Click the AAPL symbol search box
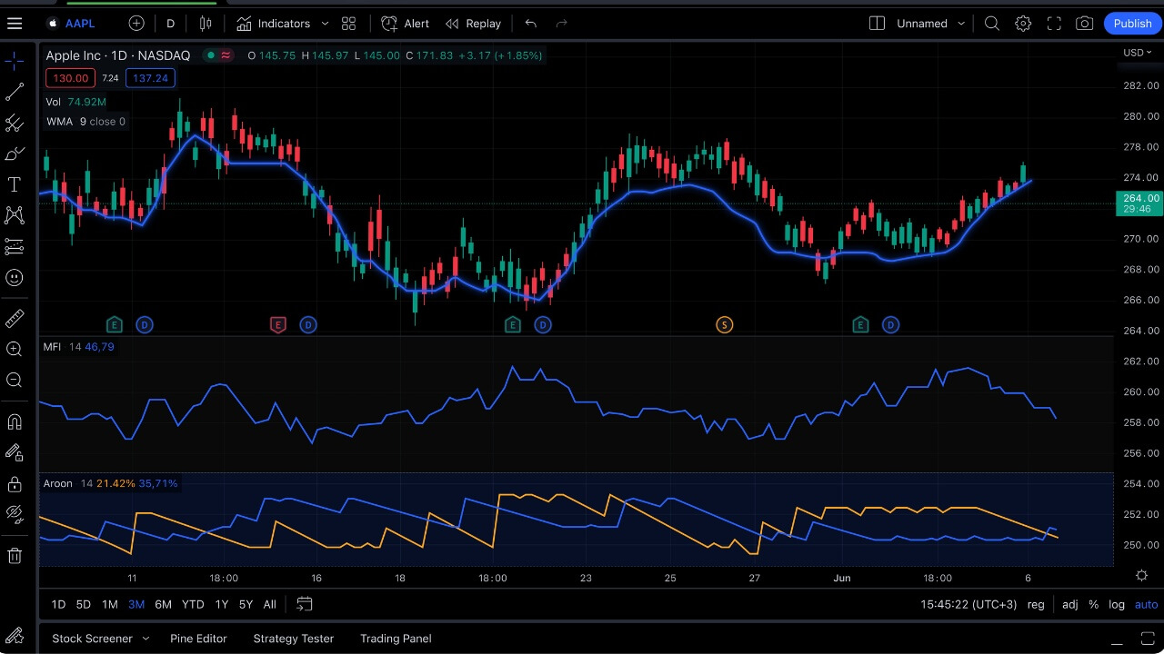Screen dimensions: 1164x654 pos(73,24)
